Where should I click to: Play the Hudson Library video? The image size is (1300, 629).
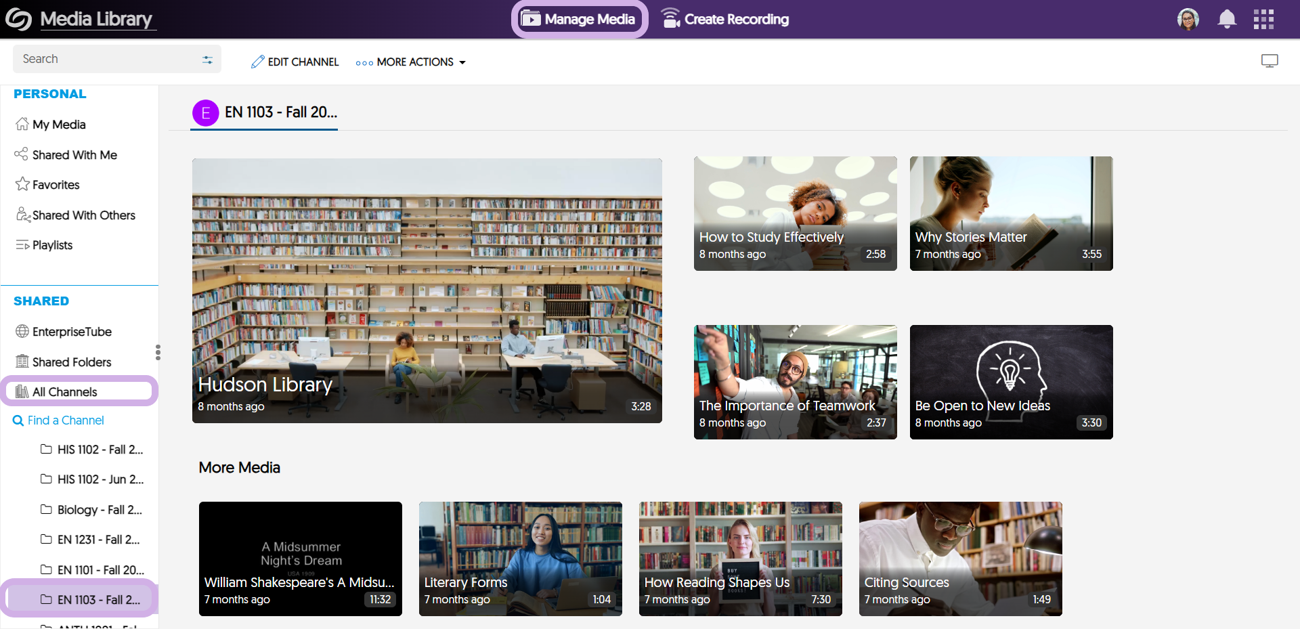[427, 291]
